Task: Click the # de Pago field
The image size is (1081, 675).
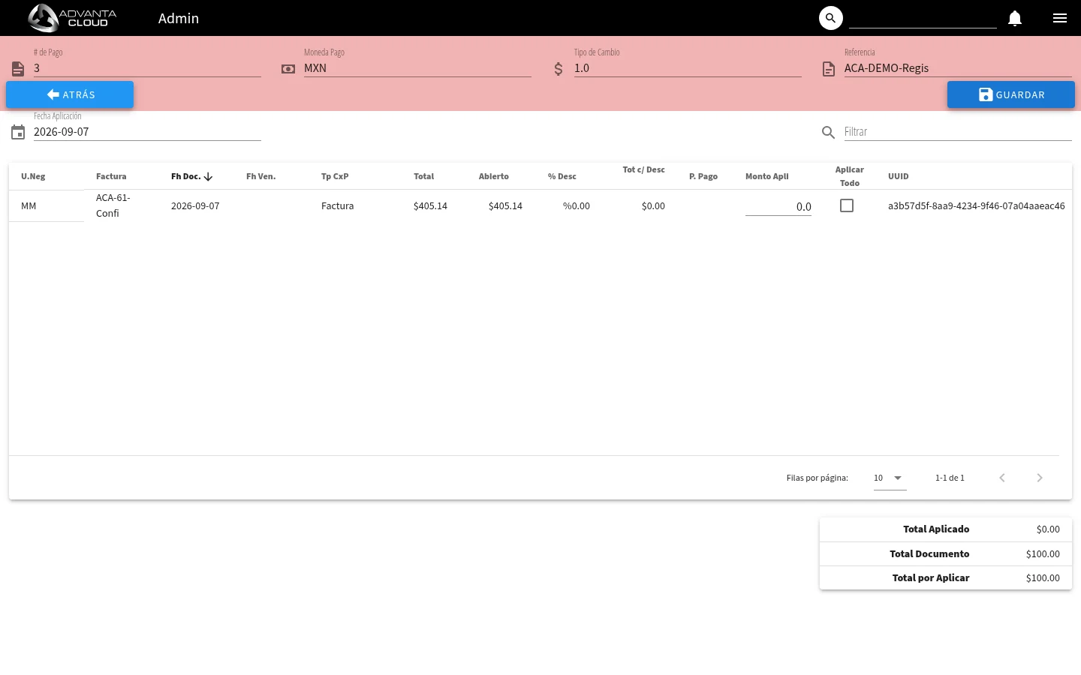Action: click(x=147, y=68)
